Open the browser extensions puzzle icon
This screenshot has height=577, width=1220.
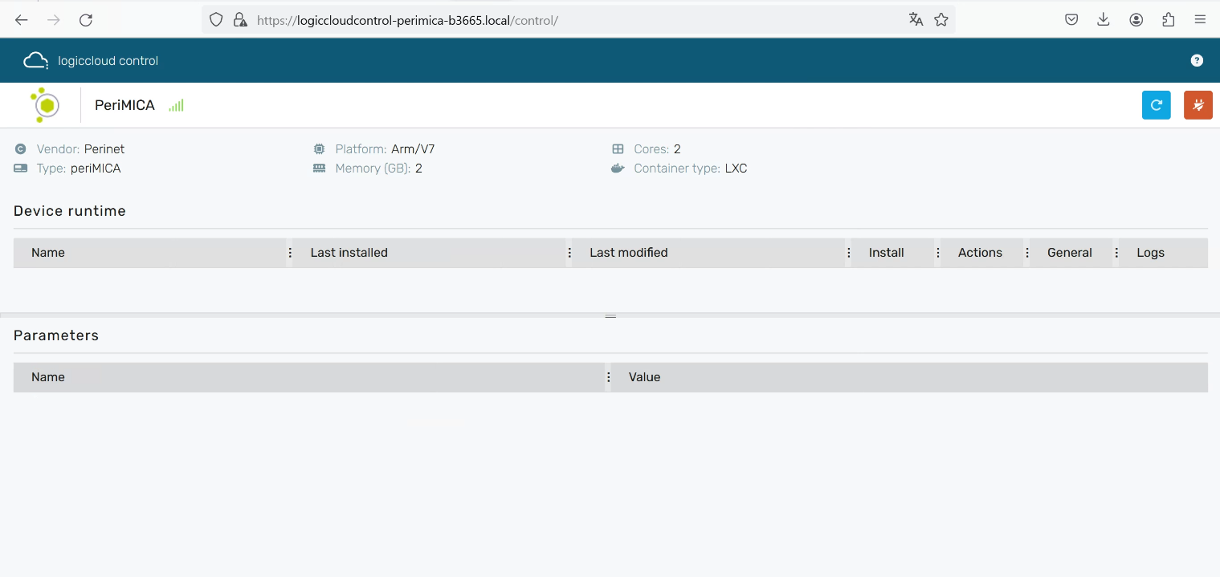pyautogui.click(x=1169, y=20)
